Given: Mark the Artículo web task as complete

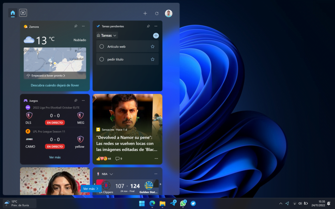Looking at the screenshot, I should [101, 46].
